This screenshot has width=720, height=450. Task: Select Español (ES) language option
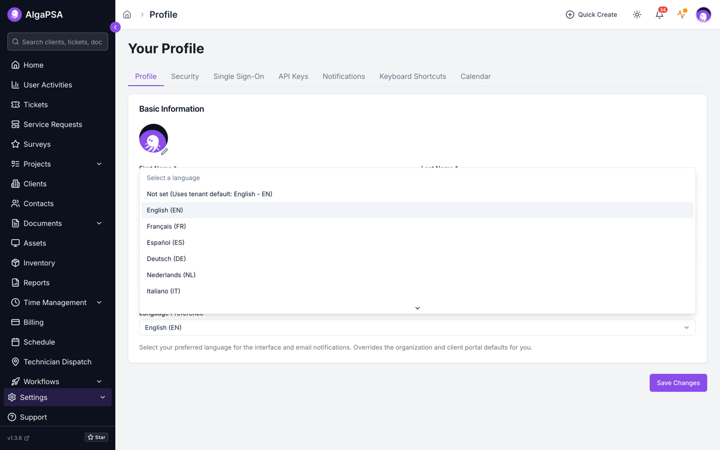coord(417,242)
